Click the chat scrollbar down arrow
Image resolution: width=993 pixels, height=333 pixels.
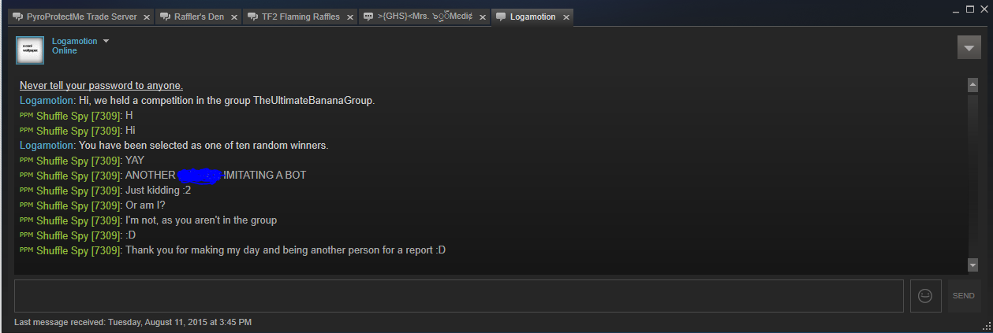pyautogui.click(x=972, y=265)
